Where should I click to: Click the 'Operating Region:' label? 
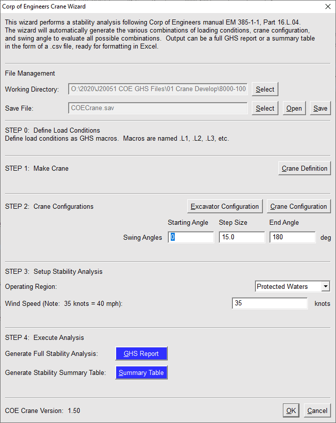pos(31,286)
